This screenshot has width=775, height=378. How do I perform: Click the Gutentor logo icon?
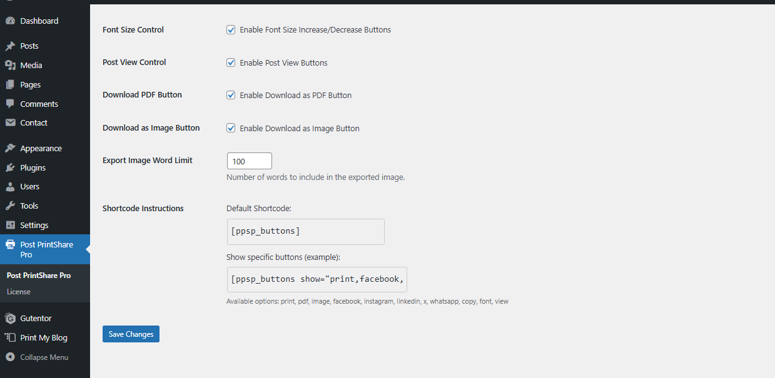pos(10,319)
